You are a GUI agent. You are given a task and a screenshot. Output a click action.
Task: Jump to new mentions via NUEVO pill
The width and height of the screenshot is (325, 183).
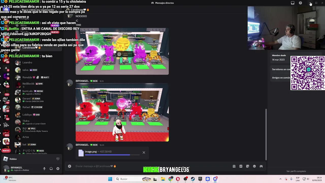coord(6,150)
